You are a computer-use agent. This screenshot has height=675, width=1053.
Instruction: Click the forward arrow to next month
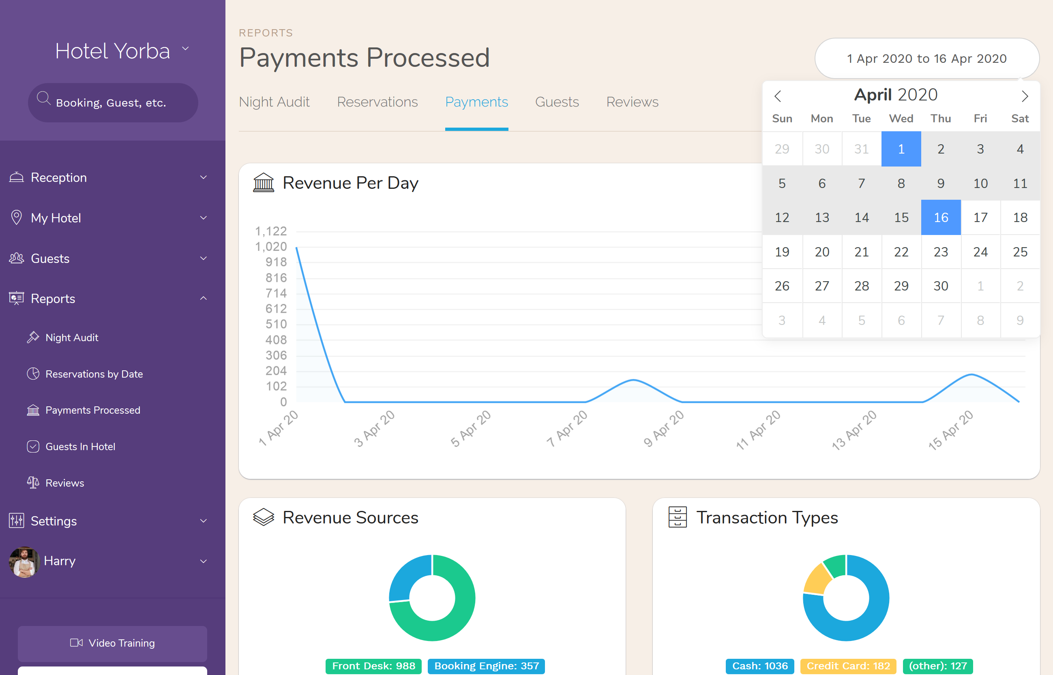tap(1025, 95)
